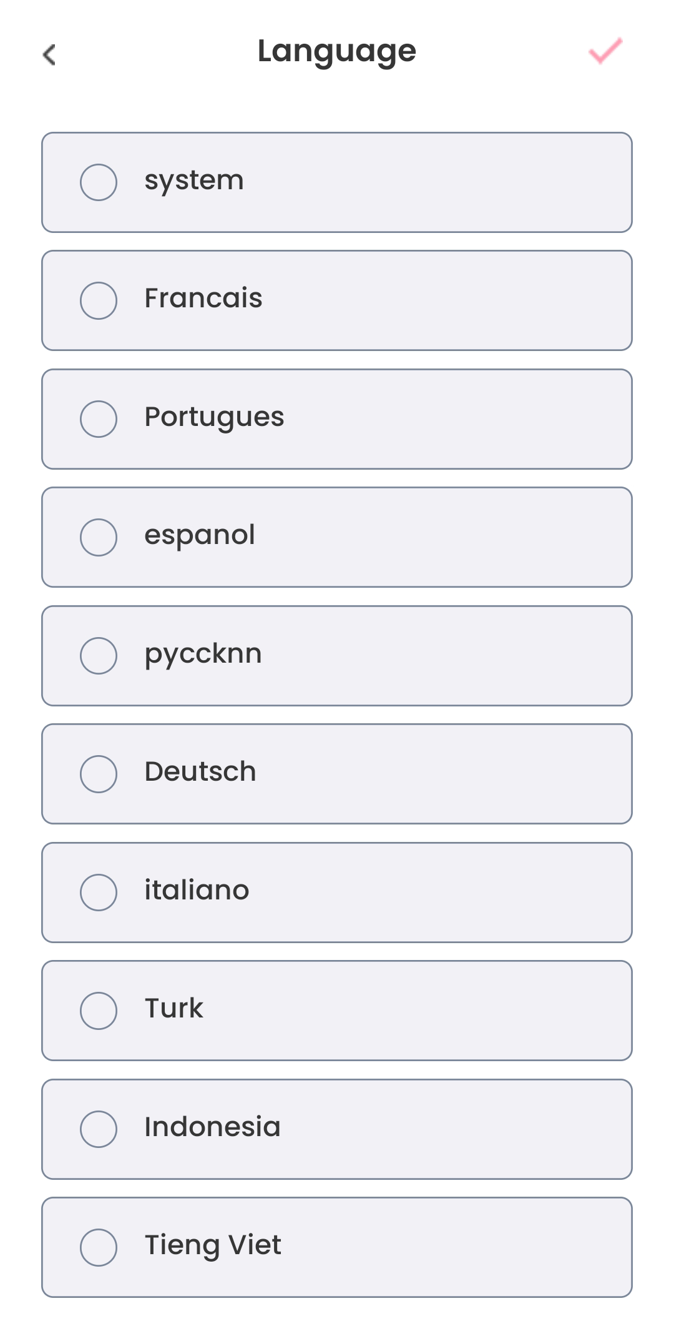Tap the Portugues option text
This screenshot has height=1321, width=674.
214,417
